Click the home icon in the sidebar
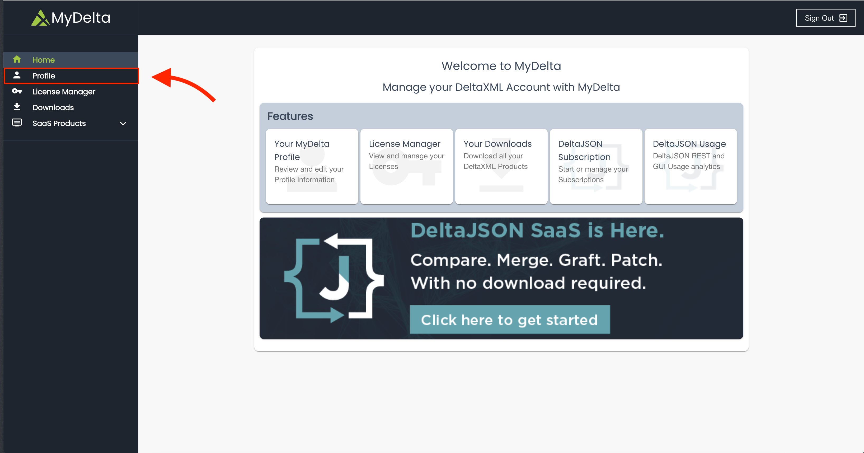 click(17, 60)
